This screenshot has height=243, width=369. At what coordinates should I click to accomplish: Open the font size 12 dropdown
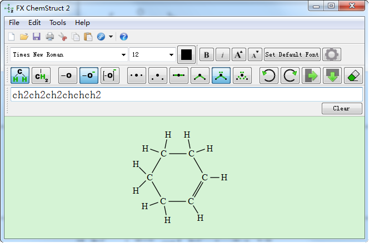coord(153,54)
